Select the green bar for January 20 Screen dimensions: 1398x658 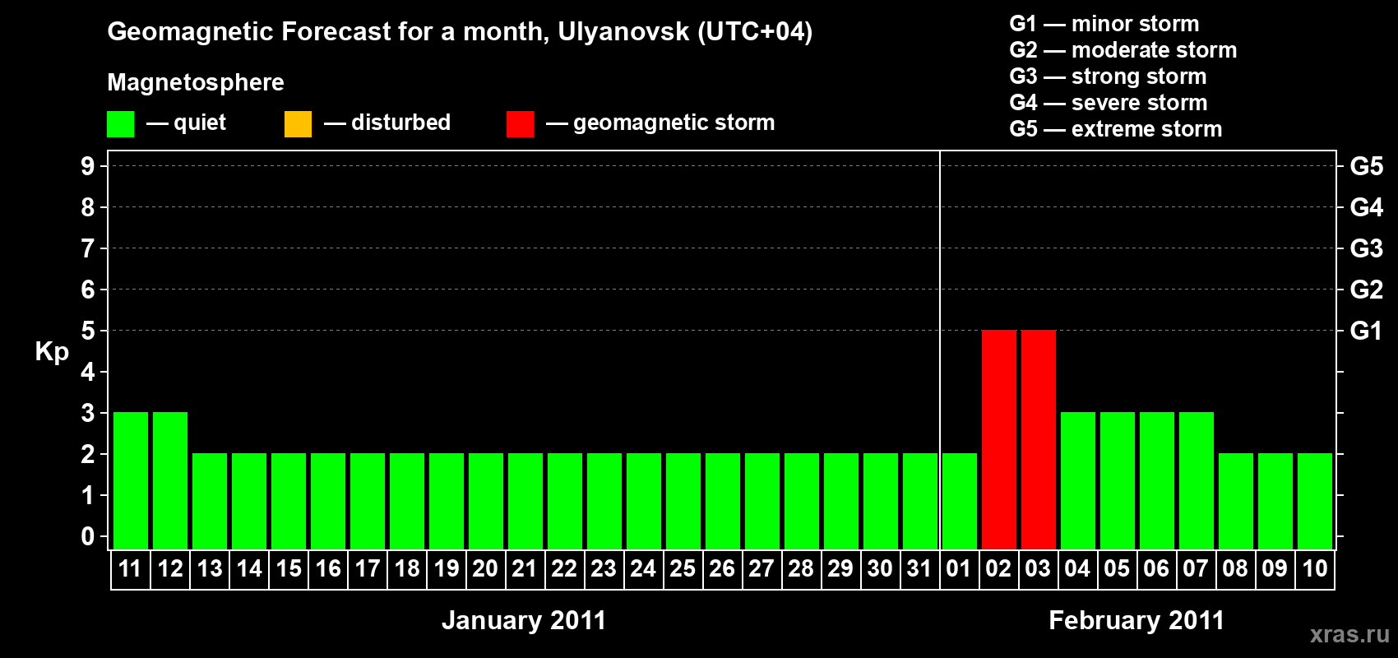click(x=486, y=501)
